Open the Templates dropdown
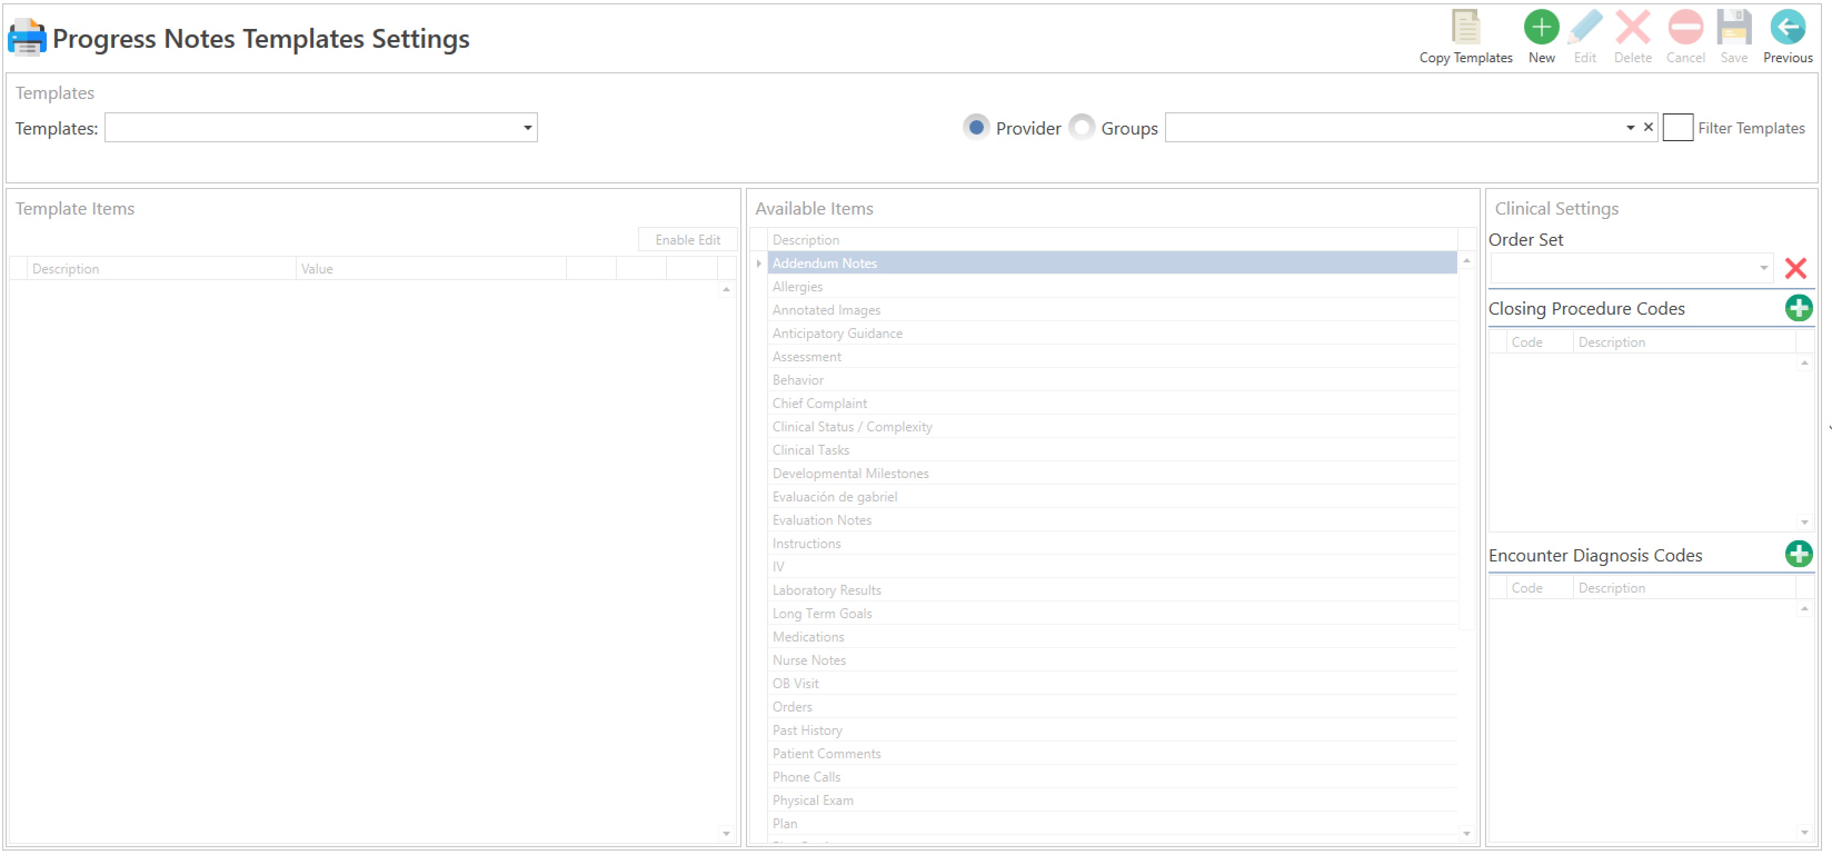 (x=527, y=128)
